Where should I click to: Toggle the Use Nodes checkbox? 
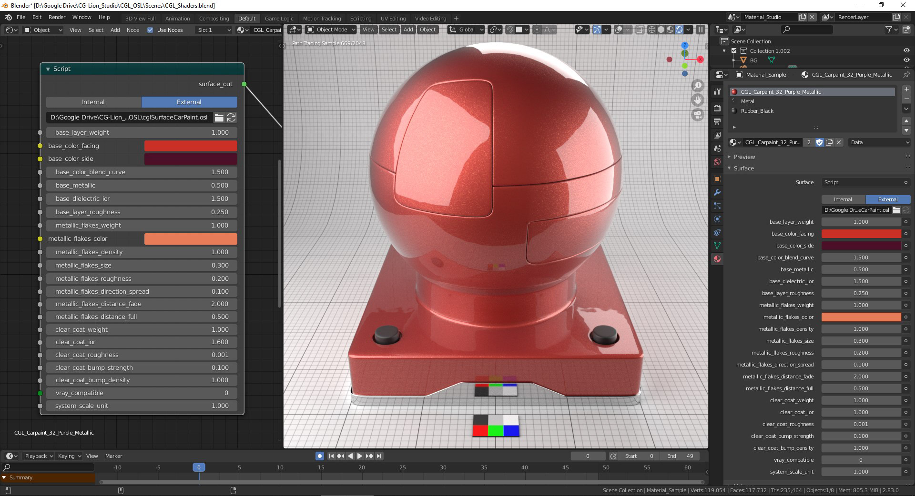click(x=150, y=30)
